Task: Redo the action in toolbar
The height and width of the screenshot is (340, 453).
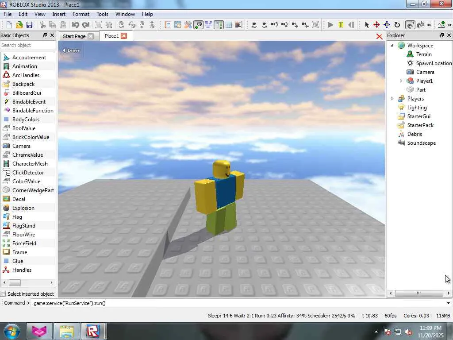Action: point(85,25)
